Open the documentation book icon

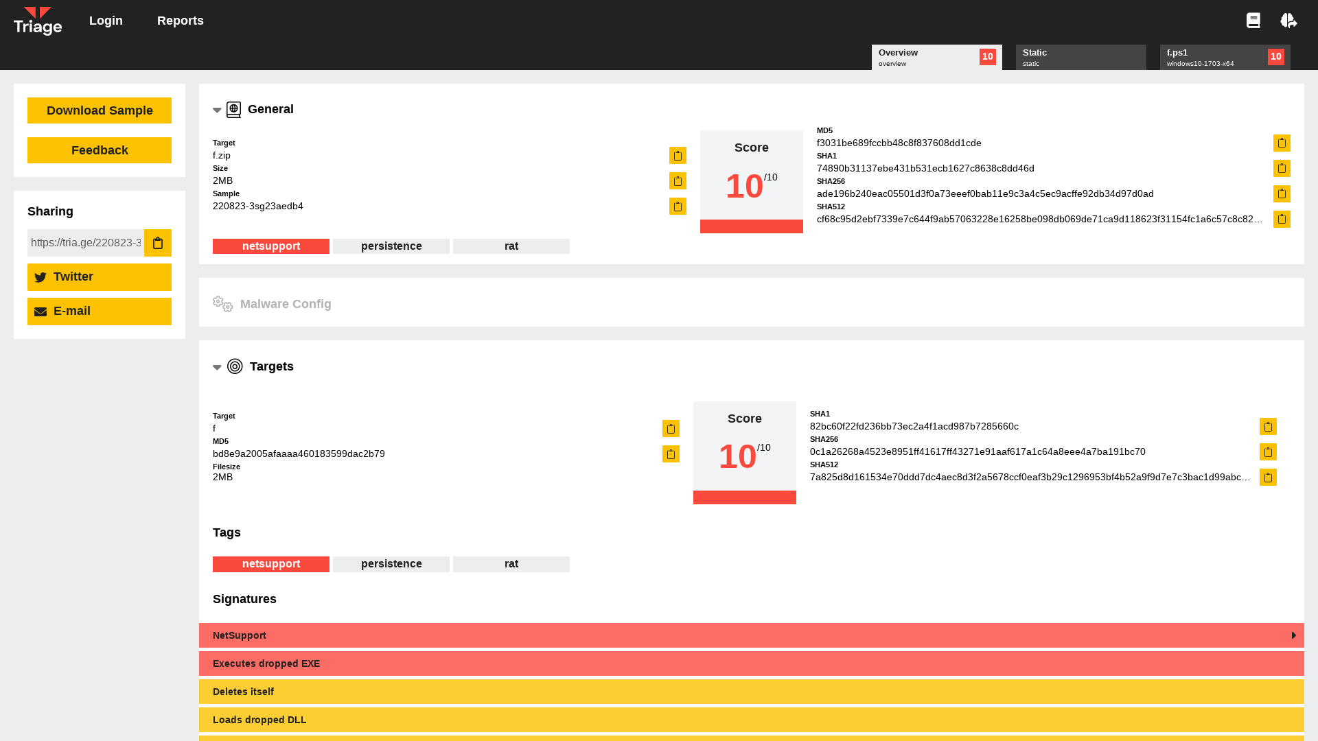(1253, 21)
